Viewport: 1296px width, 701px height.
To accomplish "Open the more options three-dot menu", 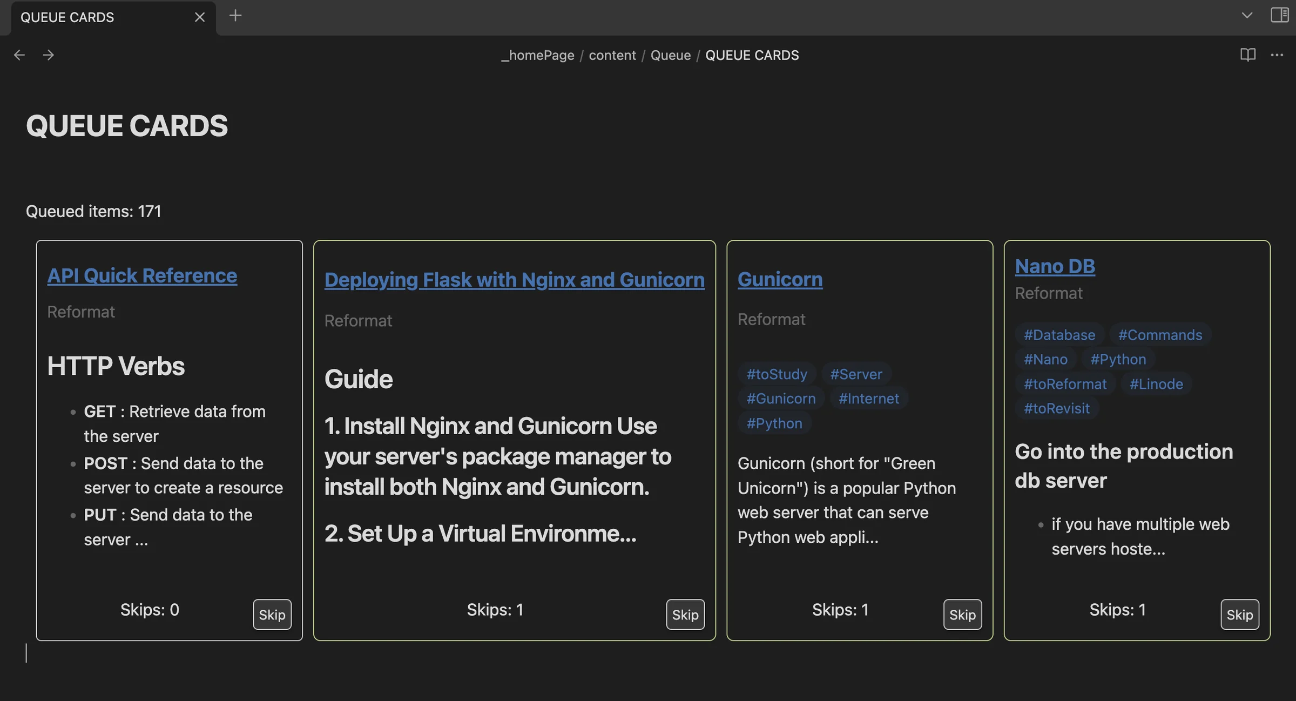I will click(x=1277, y=55).
